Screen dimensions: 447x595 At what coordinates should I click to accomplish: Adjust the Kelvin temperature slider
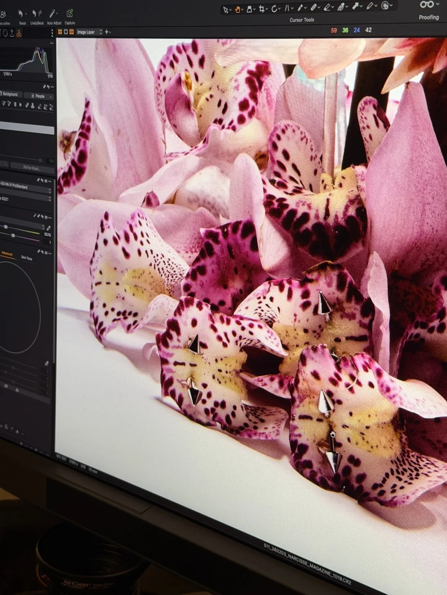6,227
